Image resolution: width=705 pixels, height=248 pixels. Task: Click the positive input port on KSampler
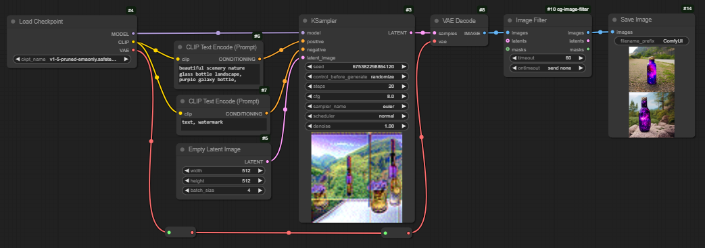(303, 41)
